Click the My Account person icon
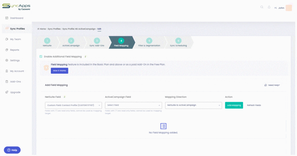 (7, 71)
